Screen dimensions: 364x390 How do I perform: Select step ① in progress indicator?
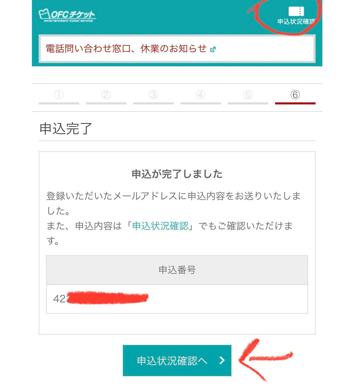(59, 95)
